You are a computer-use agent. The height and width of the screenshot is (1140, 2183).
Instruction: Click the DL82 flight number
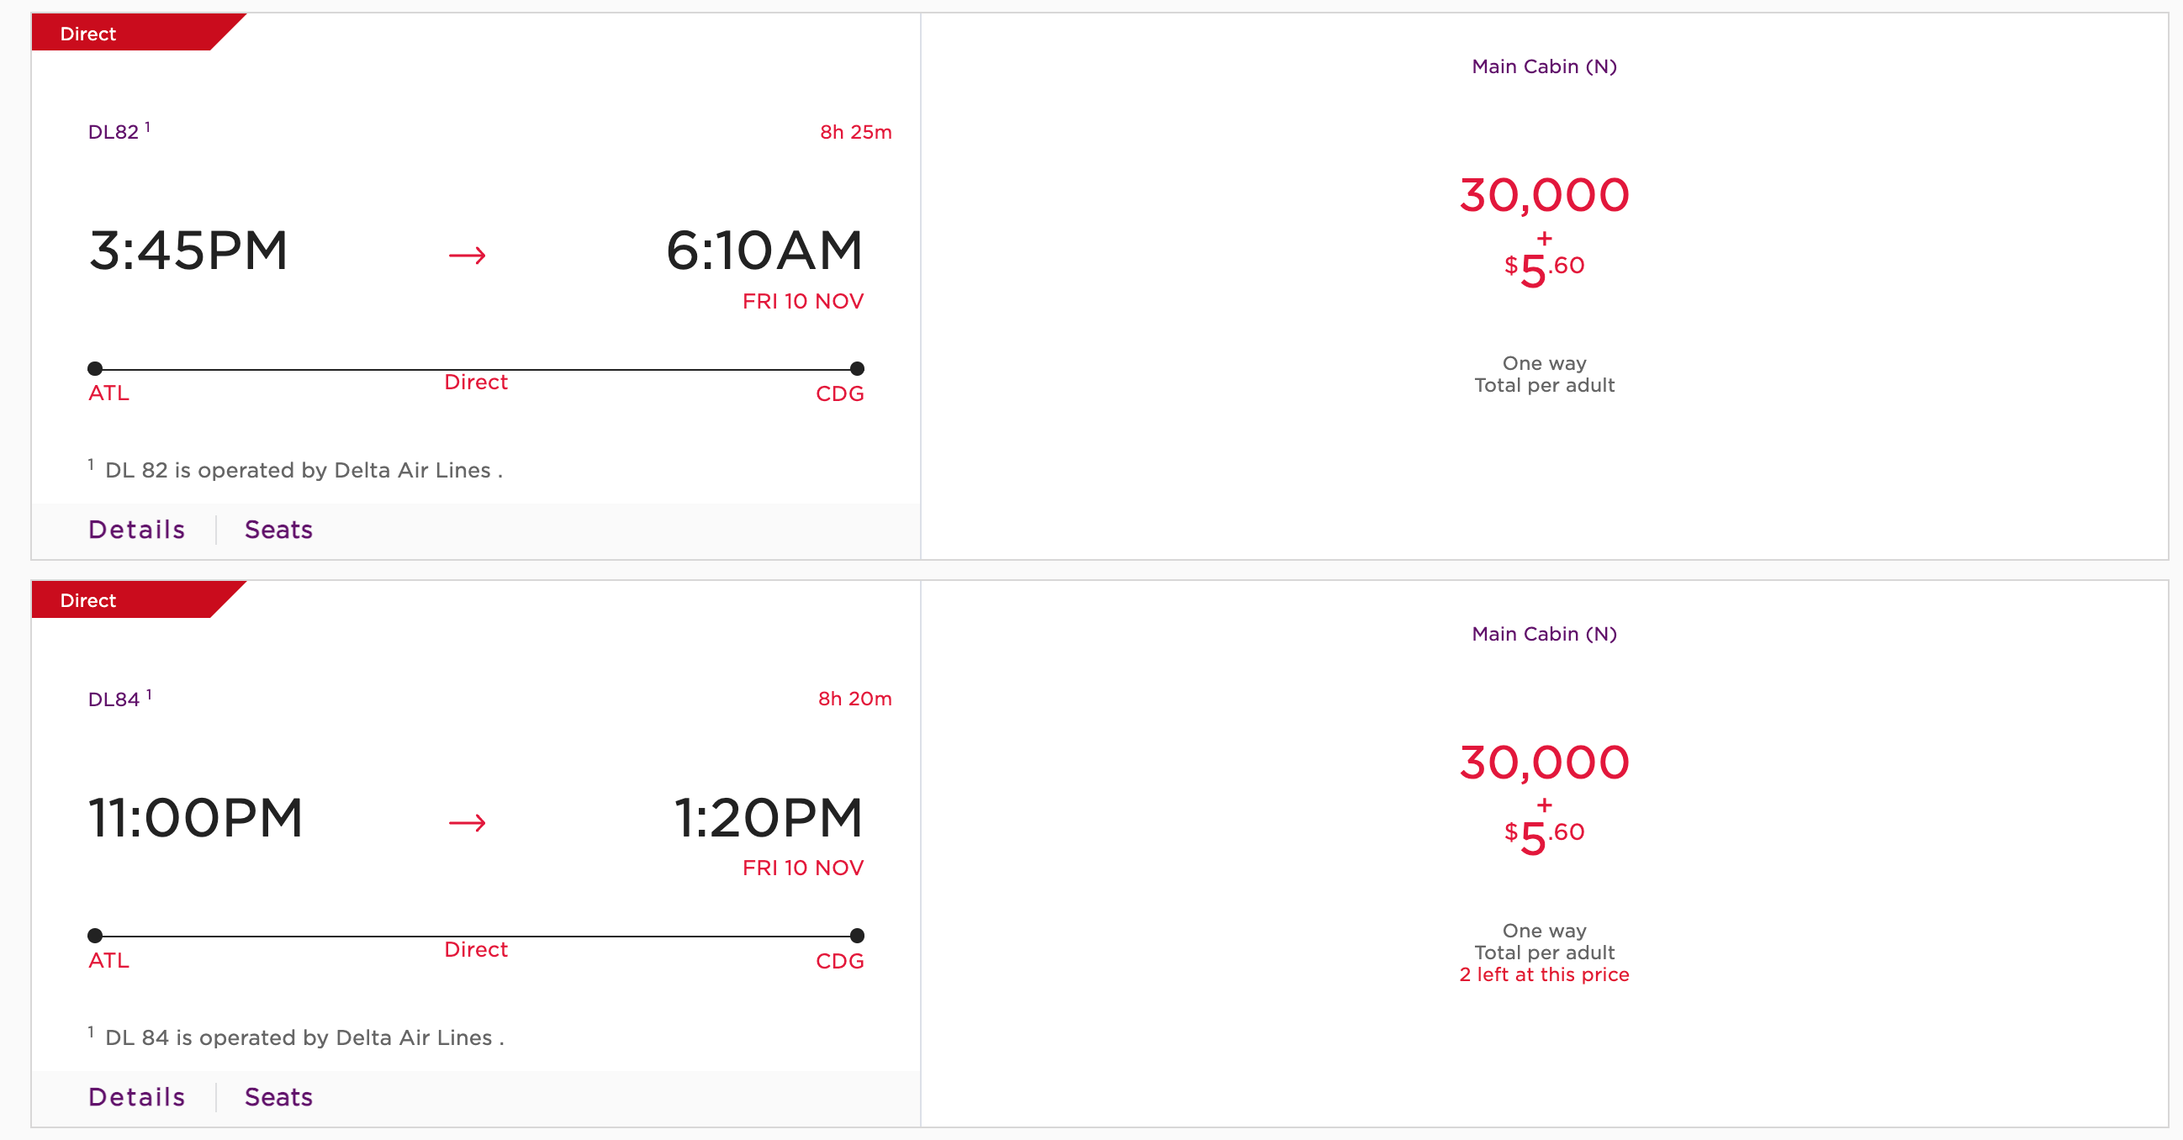click(114, 132)
